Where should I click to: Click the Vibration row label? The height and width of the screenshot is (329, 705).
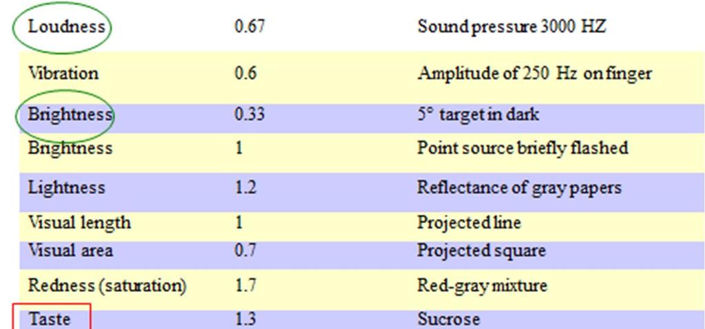pos(63,73)
